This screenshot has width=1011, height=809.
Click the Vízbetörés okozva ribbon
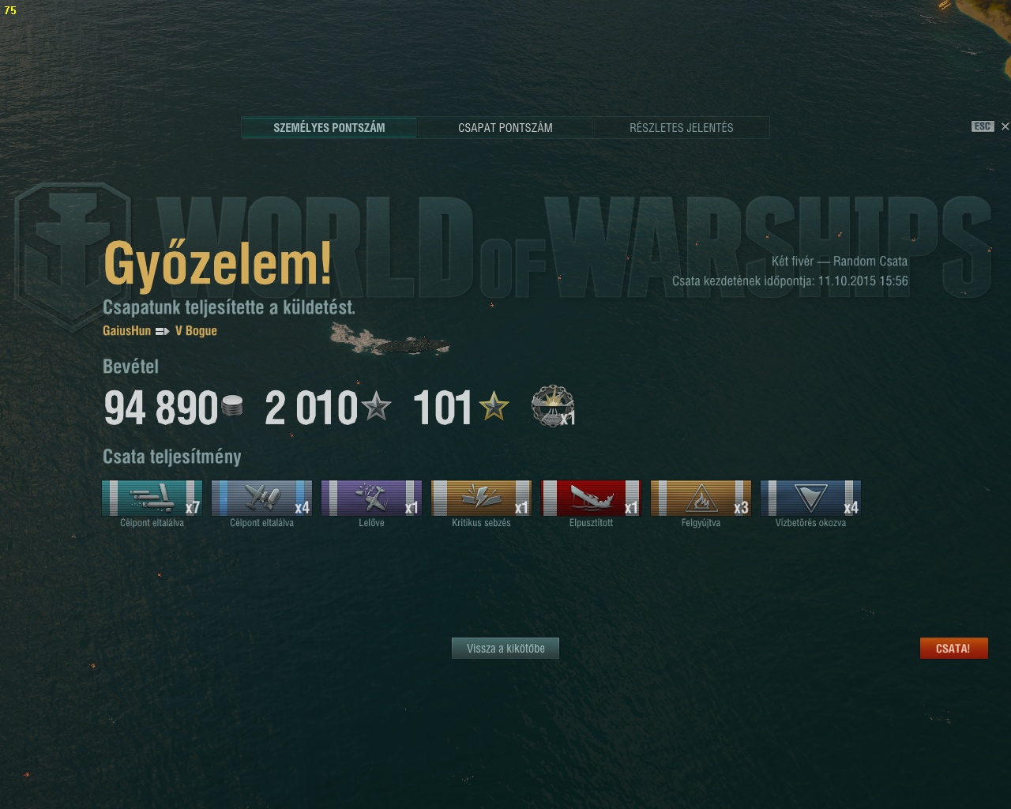810,499
